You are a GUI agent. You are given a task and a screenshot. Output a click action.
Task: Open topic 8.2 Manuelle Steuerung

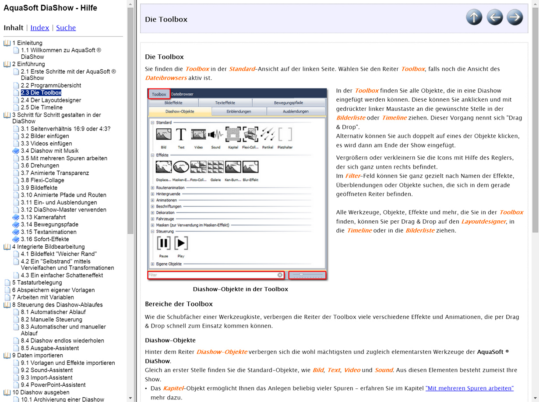coord(52,320)
